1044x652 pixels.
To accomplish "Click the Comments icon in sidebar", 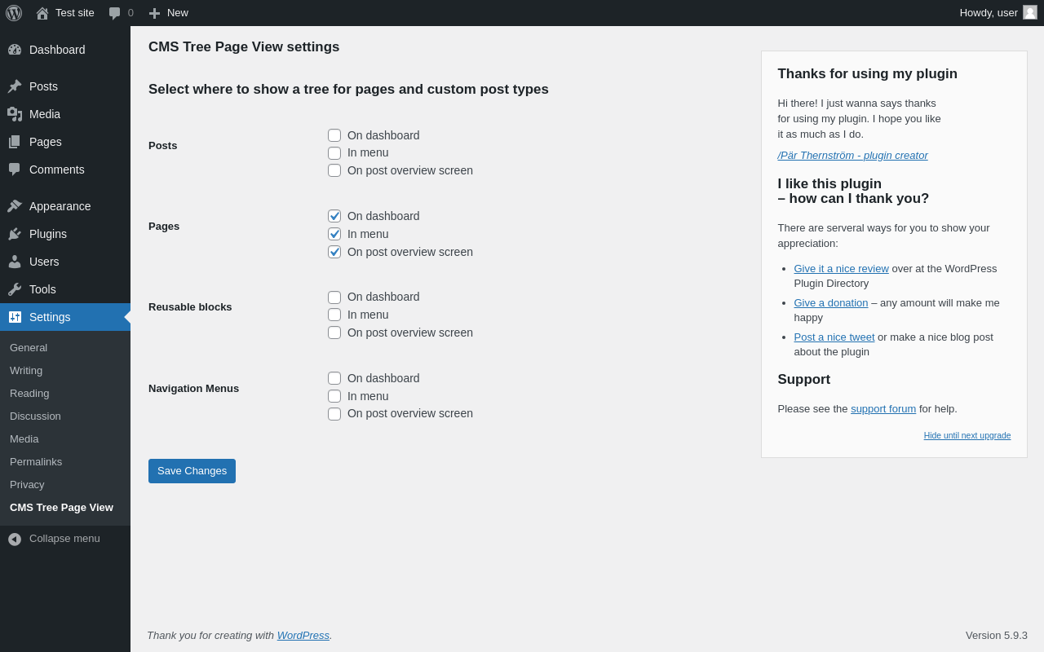I will (x=15, y=170).
